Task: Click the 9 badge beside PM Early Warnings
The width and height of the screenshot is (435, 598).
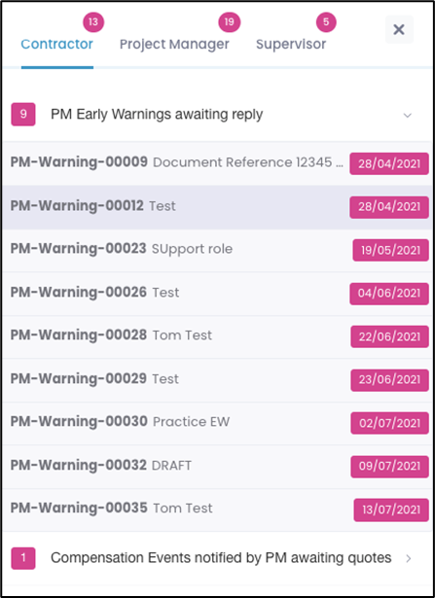Action: point(23,114)
